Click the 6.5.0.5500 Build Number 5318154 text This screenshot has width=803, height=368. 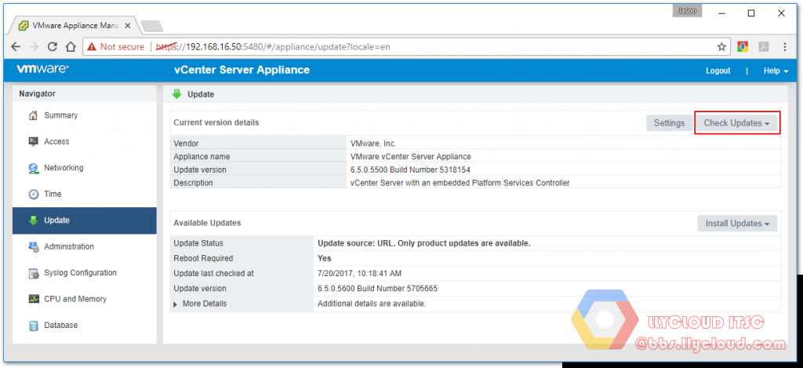click(410, 169)
